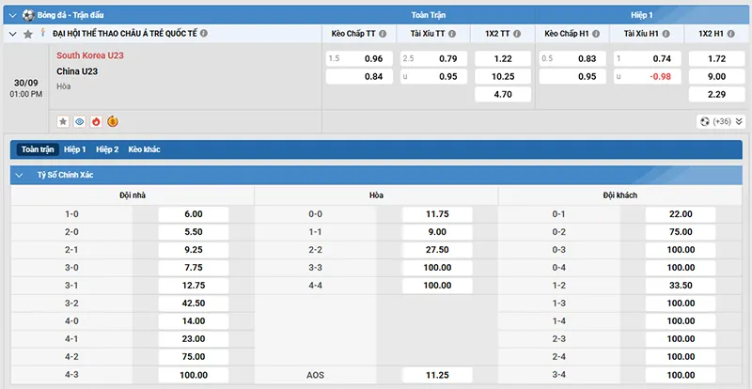Click the orange coin icon under the match
This screenshot has height=389, width=752.
[x=113, y=121]
